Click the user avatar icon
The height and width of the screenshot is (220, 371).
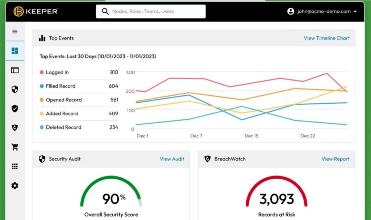[291, 11]
